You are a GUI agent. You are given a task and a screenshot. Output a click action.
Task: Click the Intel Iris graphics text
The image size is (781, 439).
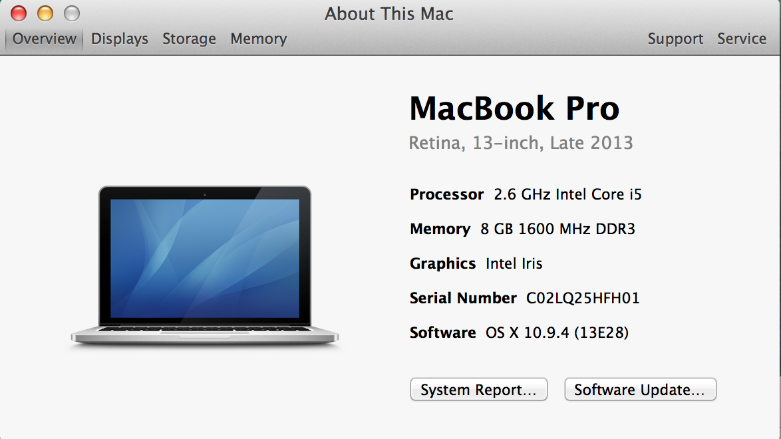pos(514,263)
